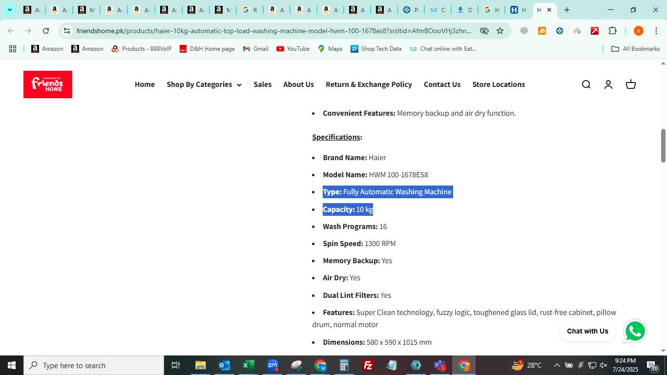This screenshot has height=375, width=667.
Task: Open the D&H Home page bookmark
Action: coord(207,49)
